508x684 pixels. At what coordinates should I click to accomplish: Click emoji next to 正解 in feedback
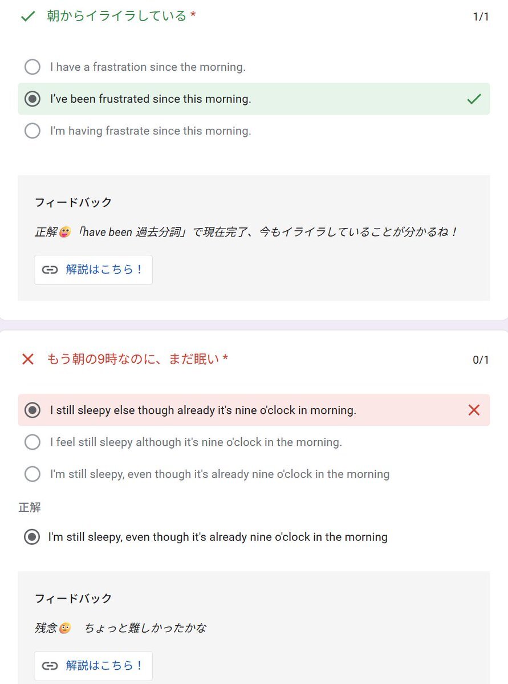click(x=64, y=232)
